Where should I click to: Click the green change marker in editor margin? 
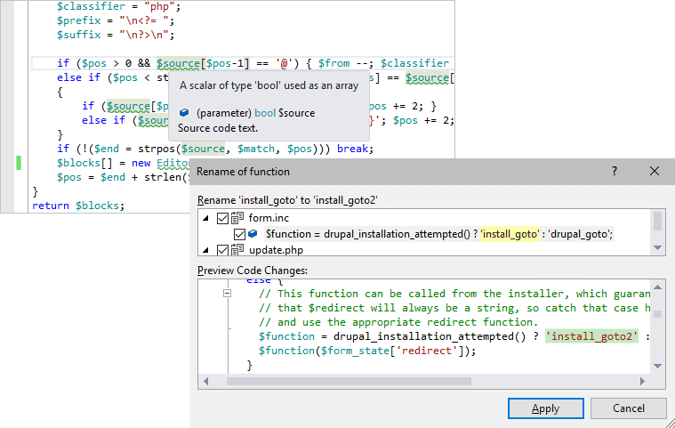pos(19,163)
